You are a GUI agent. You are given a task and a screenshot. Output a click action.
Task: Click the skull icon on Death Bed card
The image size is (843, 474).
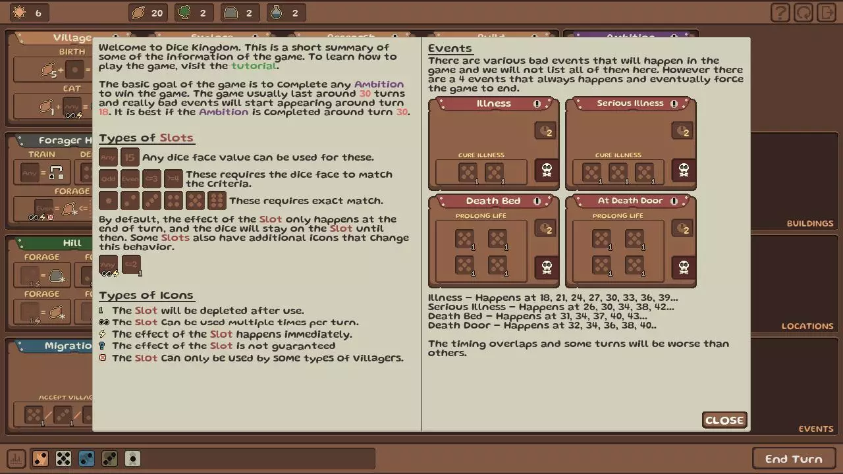point(547,267)
